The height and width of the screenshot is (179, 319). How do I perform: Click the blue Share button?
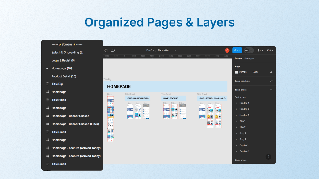tap(237, 50)
